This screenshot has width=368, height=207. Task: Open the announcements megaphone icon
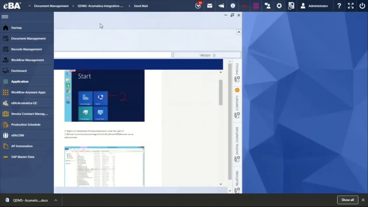click(x=221, y=6)
